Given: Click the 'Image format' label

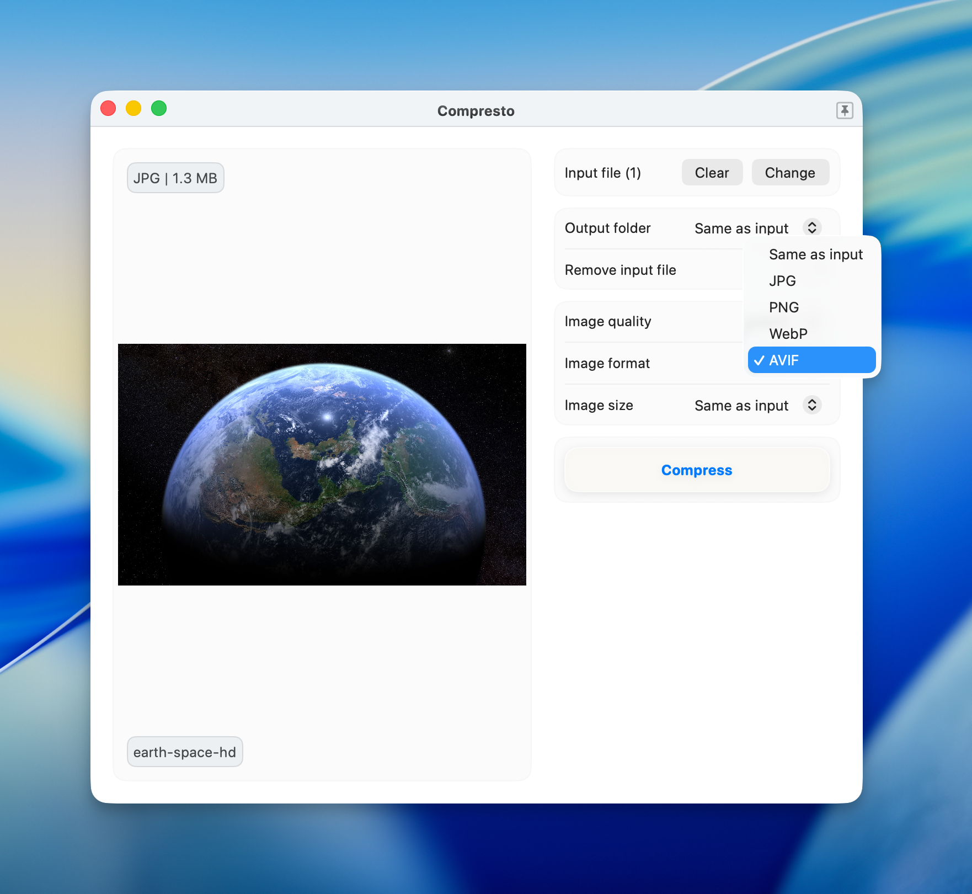Looking at the screenshot, I should pos(607,363).
